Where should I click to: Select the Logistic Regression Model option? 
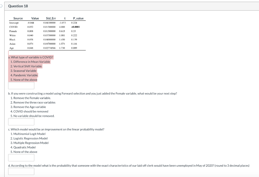point(29,138)
